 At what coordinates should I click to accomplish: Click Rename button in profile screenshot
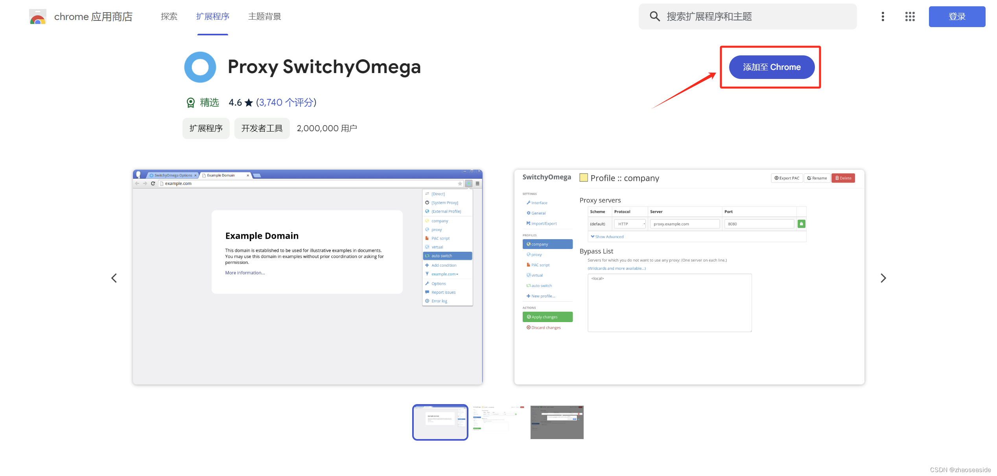coord(817,178)
